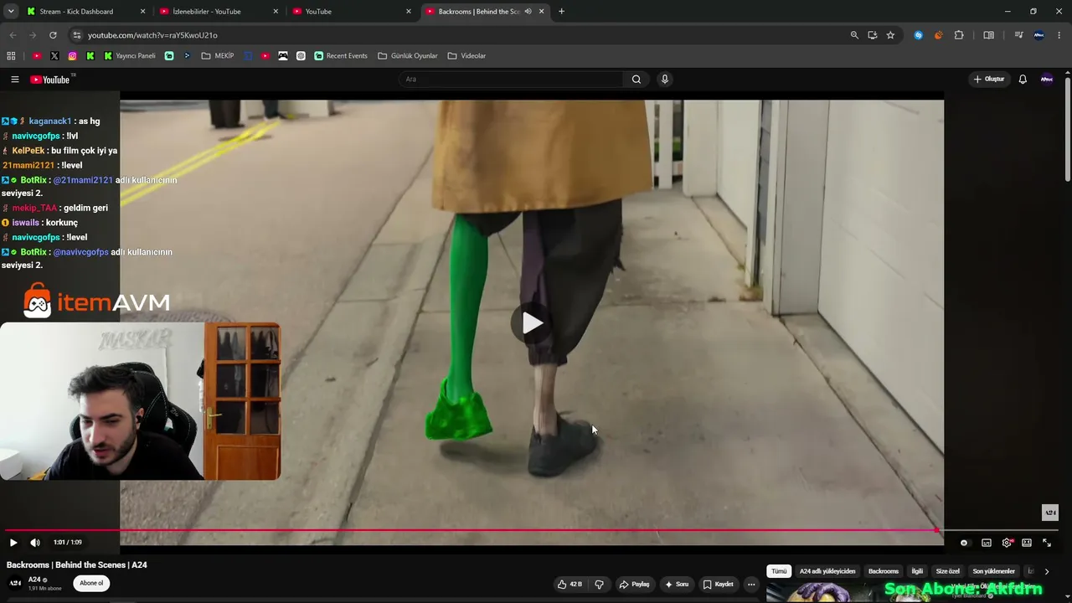
Task: Open the Günlük Oyunlar bookmarks folder
Action: (x=408, y=56)
